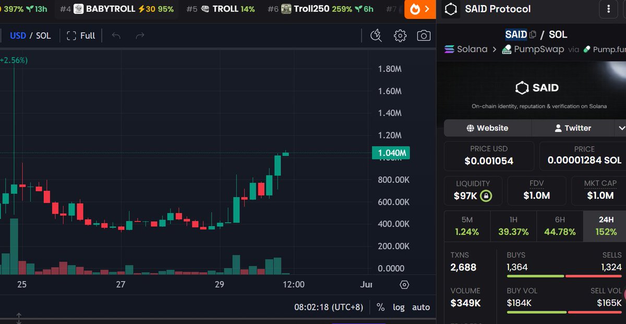Click the buy vol versus sell vol bar

click(x=564, y=312)
